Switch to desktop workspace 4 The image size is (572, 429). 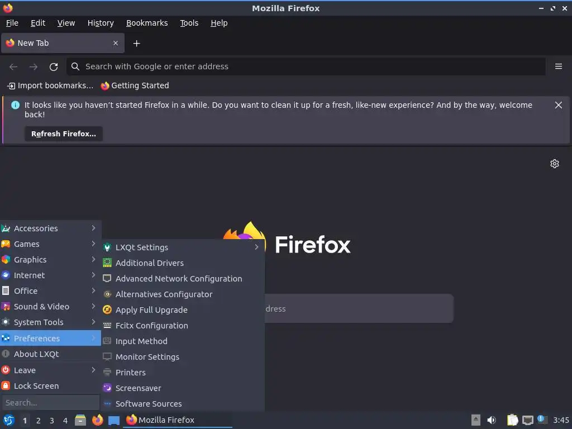(65, 421)
